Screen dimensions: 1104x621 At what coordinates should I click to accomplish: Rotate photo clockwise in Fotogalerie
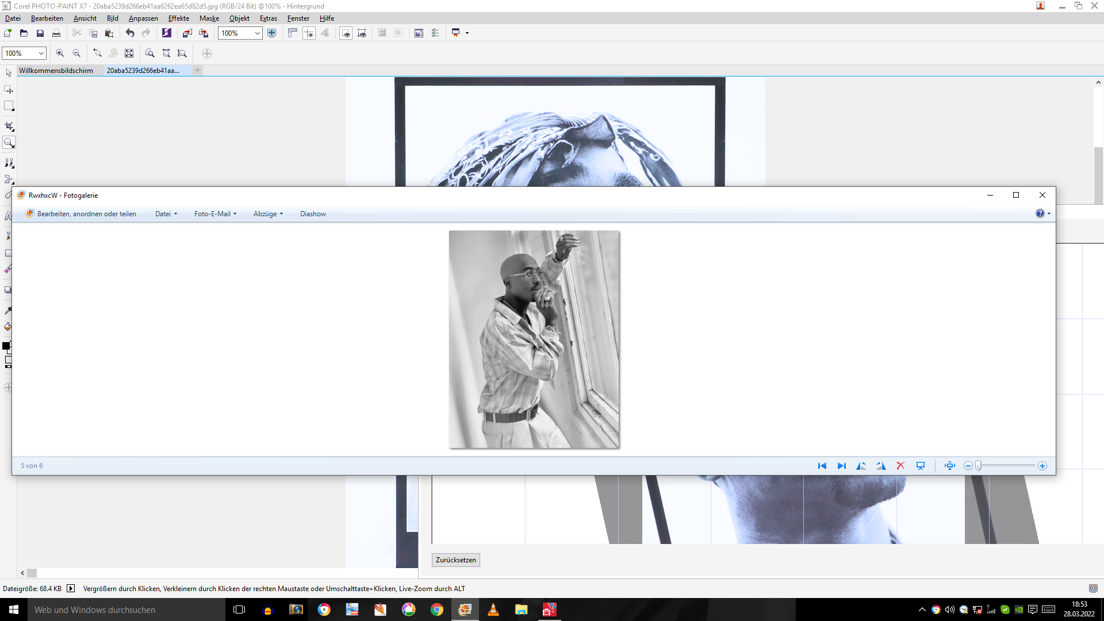point(881,466)
